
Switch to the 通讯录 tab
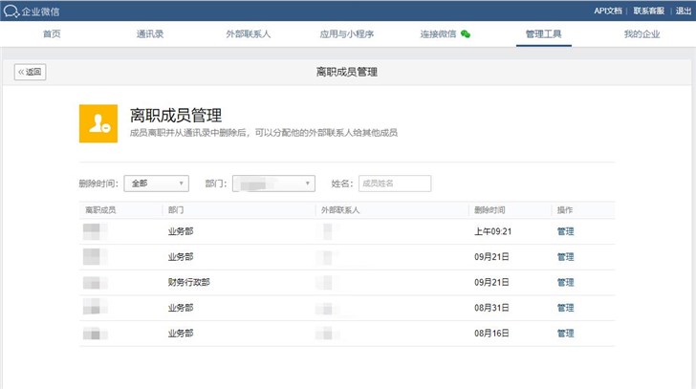[x=150, y=34]
